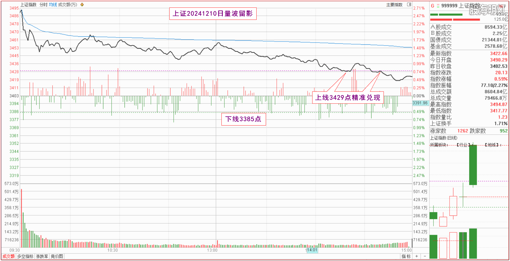Click the 跌家数 count 952
This screenshot has height=261, width=510.
click(504, 131)
